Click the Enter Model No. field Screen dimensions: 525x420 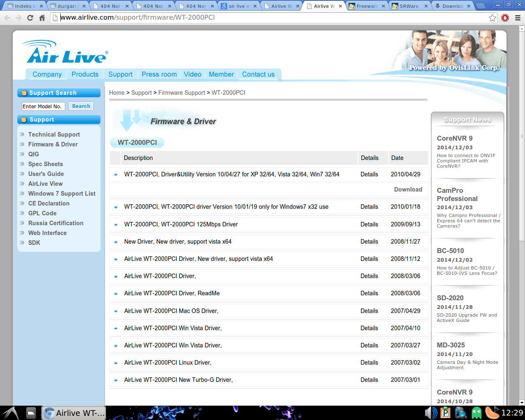pos(43,107)
